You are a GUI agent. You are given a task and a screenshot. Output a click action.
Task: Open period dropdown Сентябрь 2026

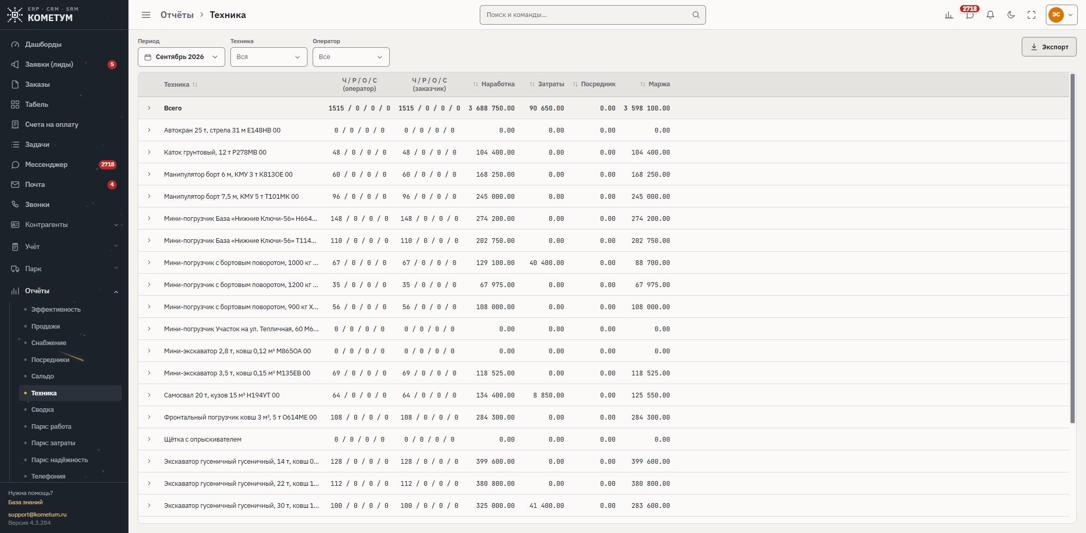(x=181, y=57)
